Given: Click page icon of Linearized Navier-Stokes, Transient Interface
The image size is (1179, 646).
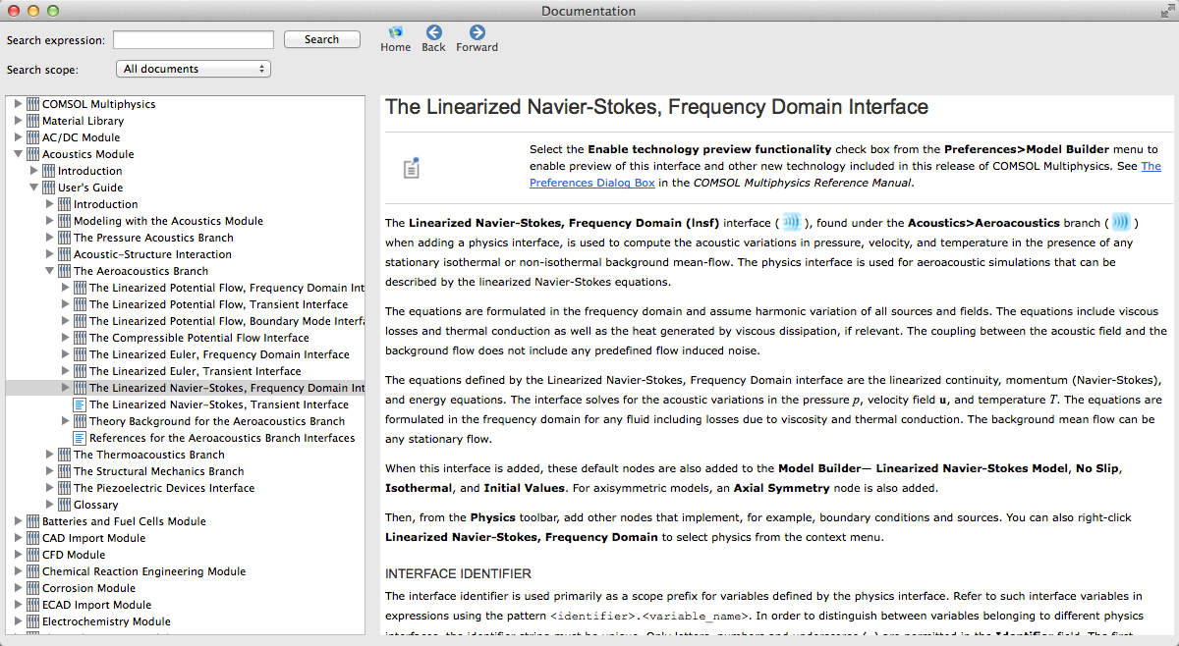Looking at the screenshot, I should click(81, 404).
